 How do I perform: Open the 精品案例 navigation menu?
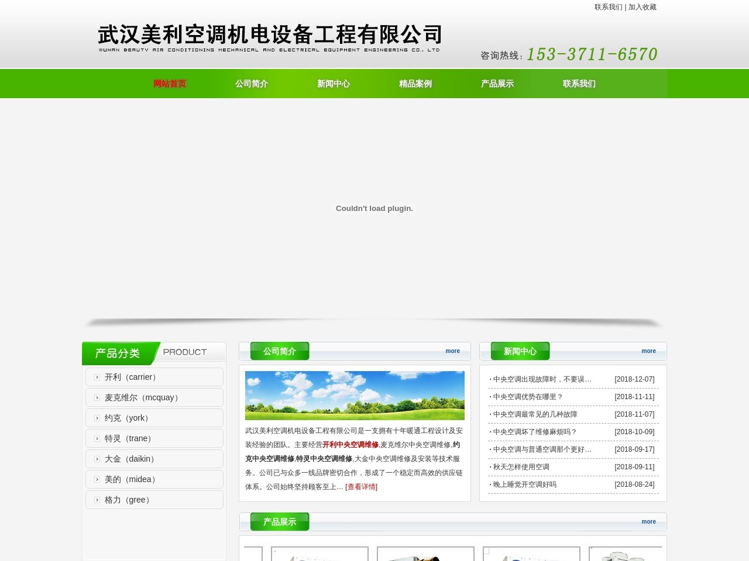[414, 84]
